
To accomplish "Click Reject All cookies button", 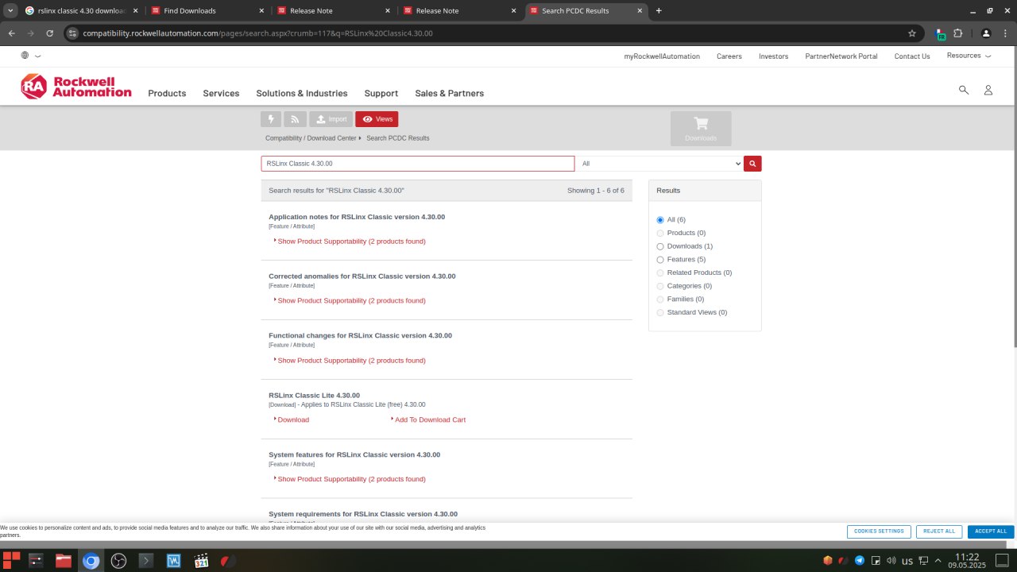I will (939, 531).
